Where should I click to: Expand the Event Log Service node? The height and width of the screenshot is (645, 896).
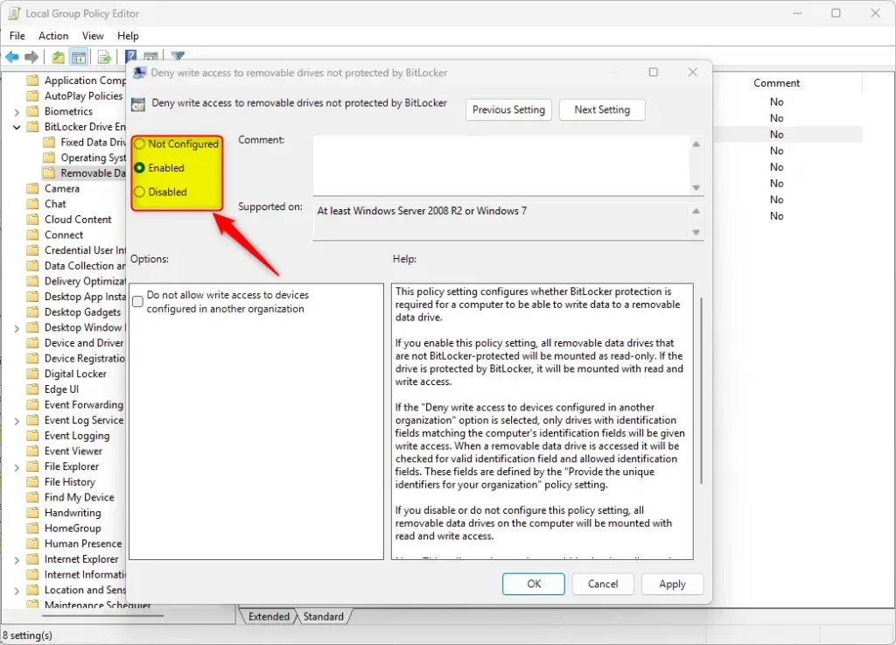click(17, 420)
